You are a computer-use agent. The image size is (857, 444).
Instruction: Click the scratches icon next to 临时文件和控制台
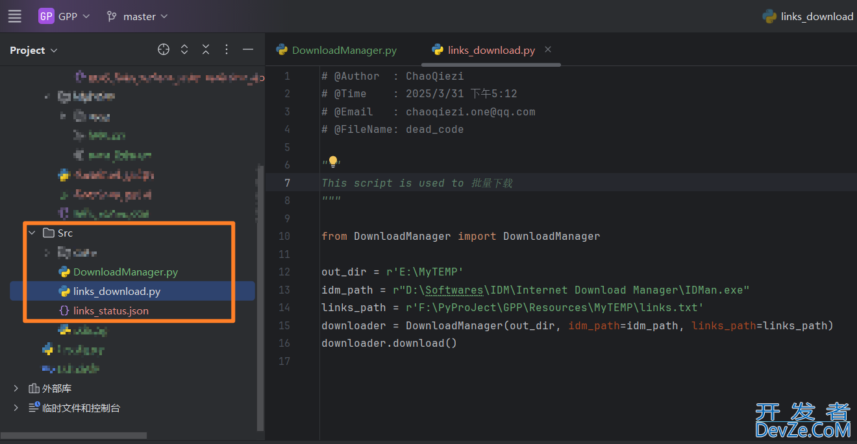click(x=34, y=408)
